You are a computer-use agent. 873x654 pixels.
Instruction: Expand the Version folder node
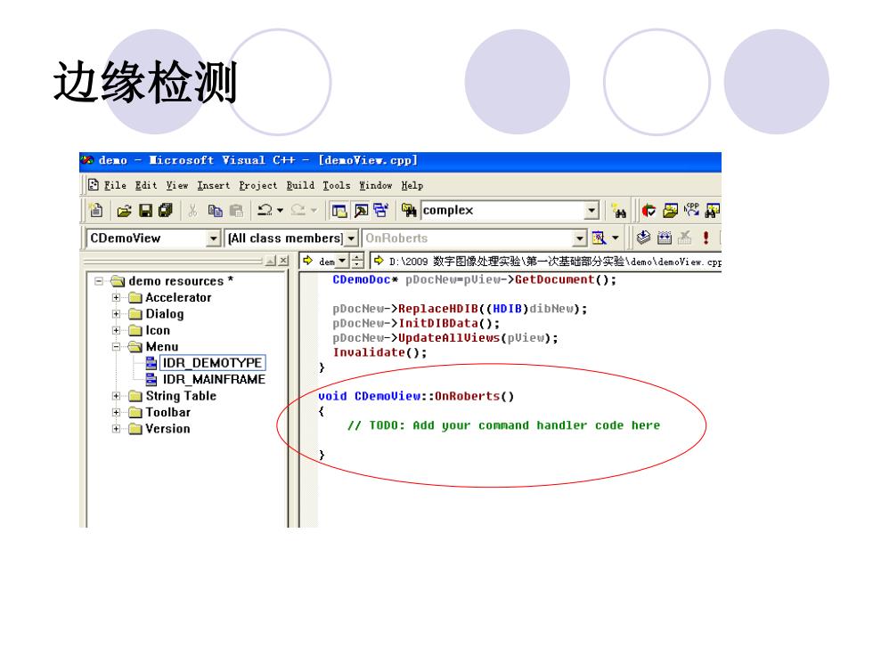(x=116, y=429)
